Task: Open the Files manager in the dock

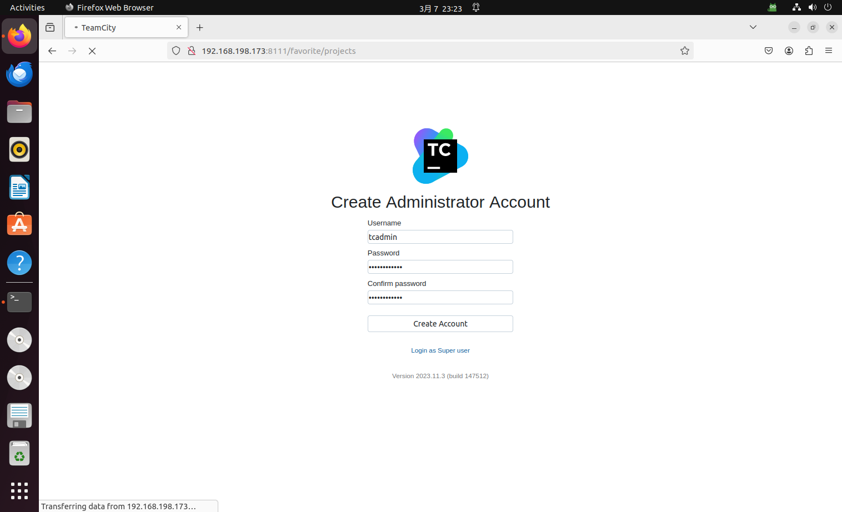Action: click(19, 112)
